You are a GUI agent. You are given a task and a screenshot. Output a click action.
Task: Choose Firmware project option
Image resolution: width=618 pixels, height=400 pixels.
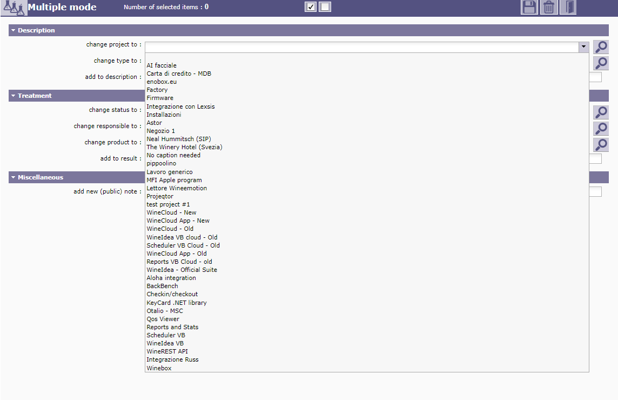(367, 98)
